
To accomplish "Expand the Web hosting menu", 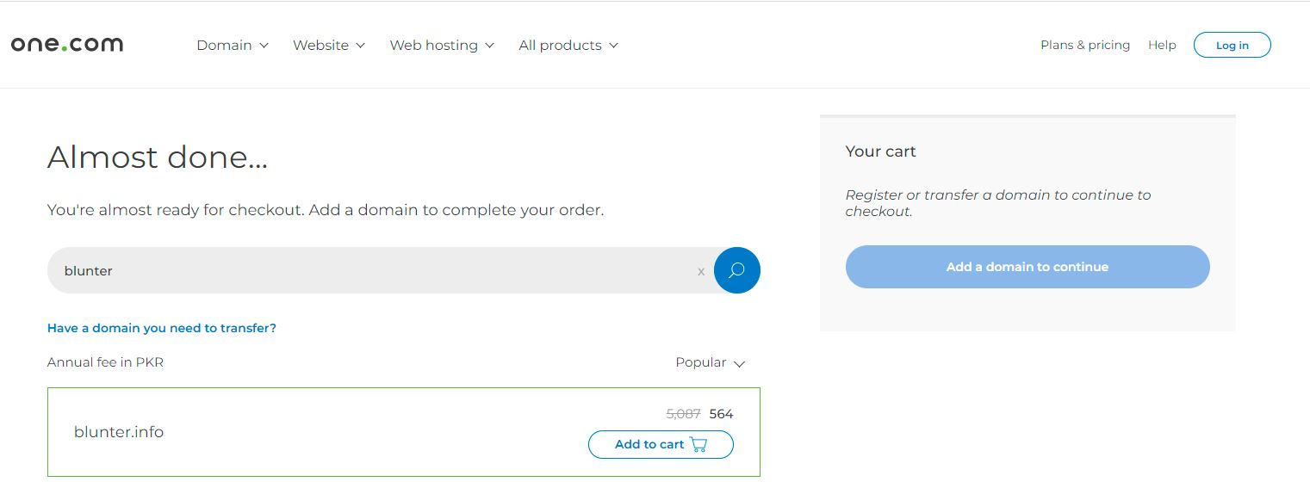I will tap(442, 45).
